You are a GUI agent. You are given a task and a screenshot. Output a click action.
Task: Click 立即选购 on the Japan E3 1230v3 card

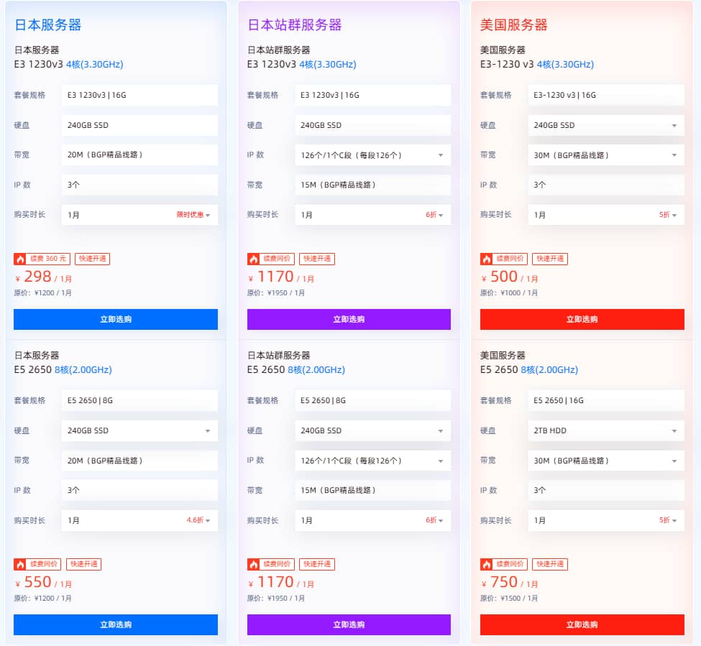(x=115, y=319)
